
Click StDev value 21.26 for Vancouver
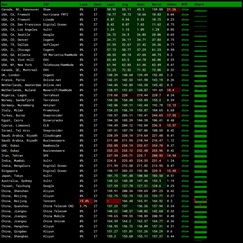click(x=173, y=9)
